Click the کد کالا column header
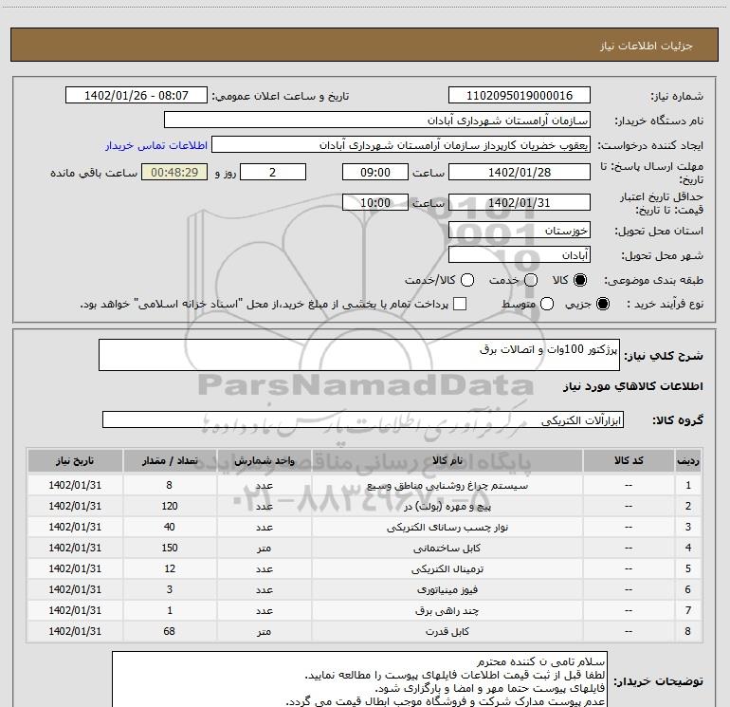Viewport: 730px width, 707px height. (x=629, y=460)
